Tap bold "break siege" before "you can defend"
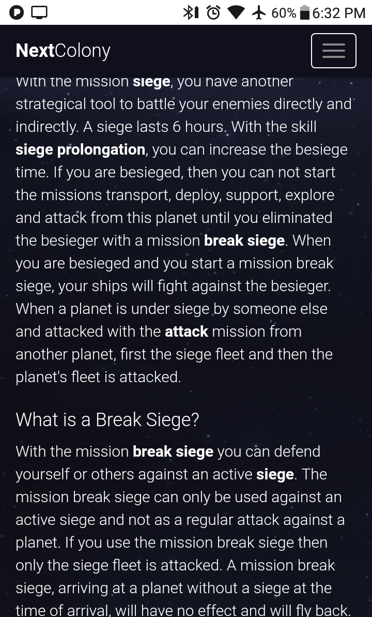 click(x=173, y=452)
